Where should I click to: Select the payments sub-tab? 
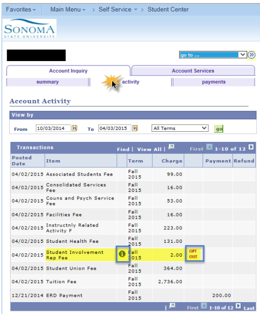[x=214, y=82]
